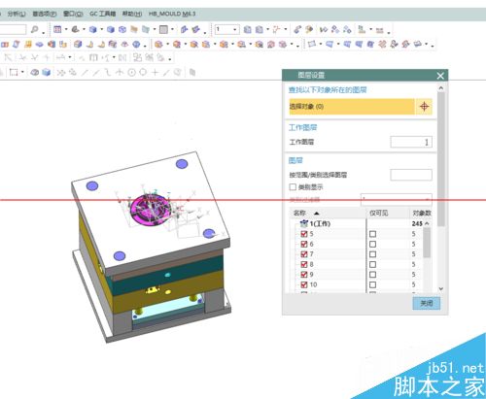This screenshot has height=399, width=486.
Task: Click the magnifier search icon in the toolbar
Action: click(x=34, y=29)
